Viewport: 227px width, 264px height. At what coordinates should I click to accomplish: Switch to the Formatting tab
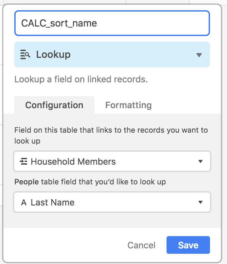(128, 105)
